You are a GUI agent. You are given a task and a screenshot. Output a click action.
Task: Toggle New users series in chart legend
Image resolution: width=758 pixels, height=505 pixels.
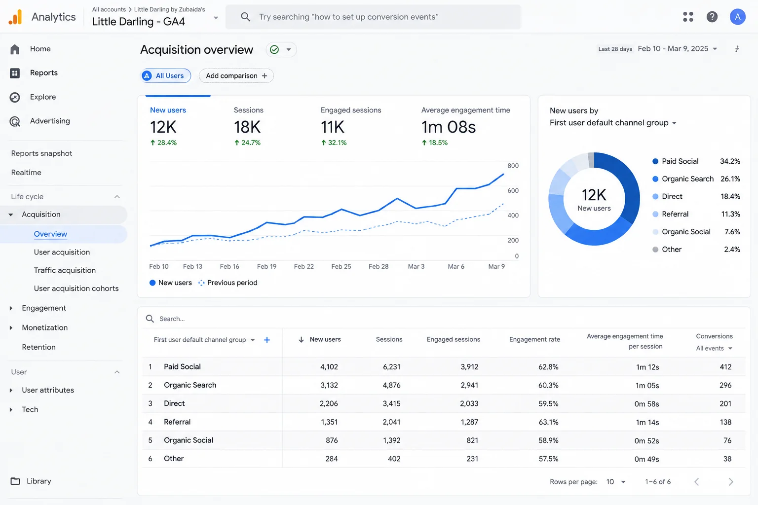(x=171, y=283)
